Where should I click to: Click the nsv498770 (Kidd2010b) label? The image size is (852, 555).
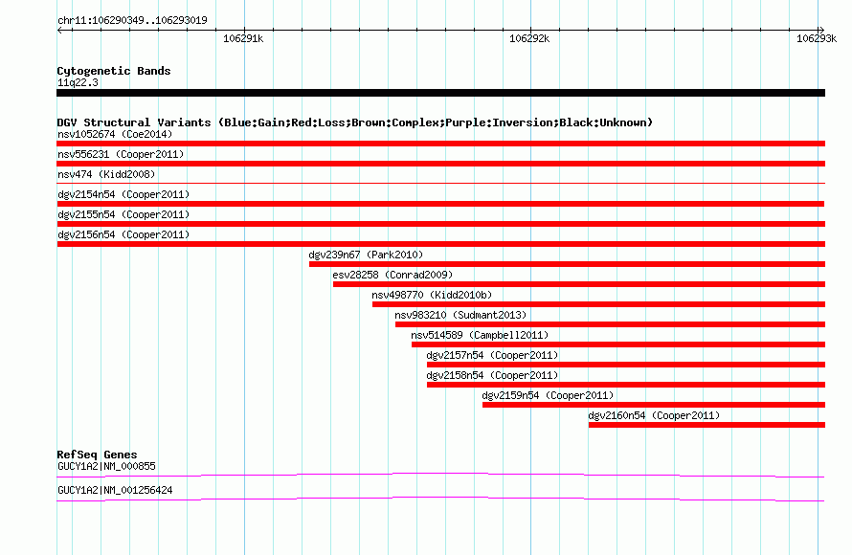(x=432, y=295)
